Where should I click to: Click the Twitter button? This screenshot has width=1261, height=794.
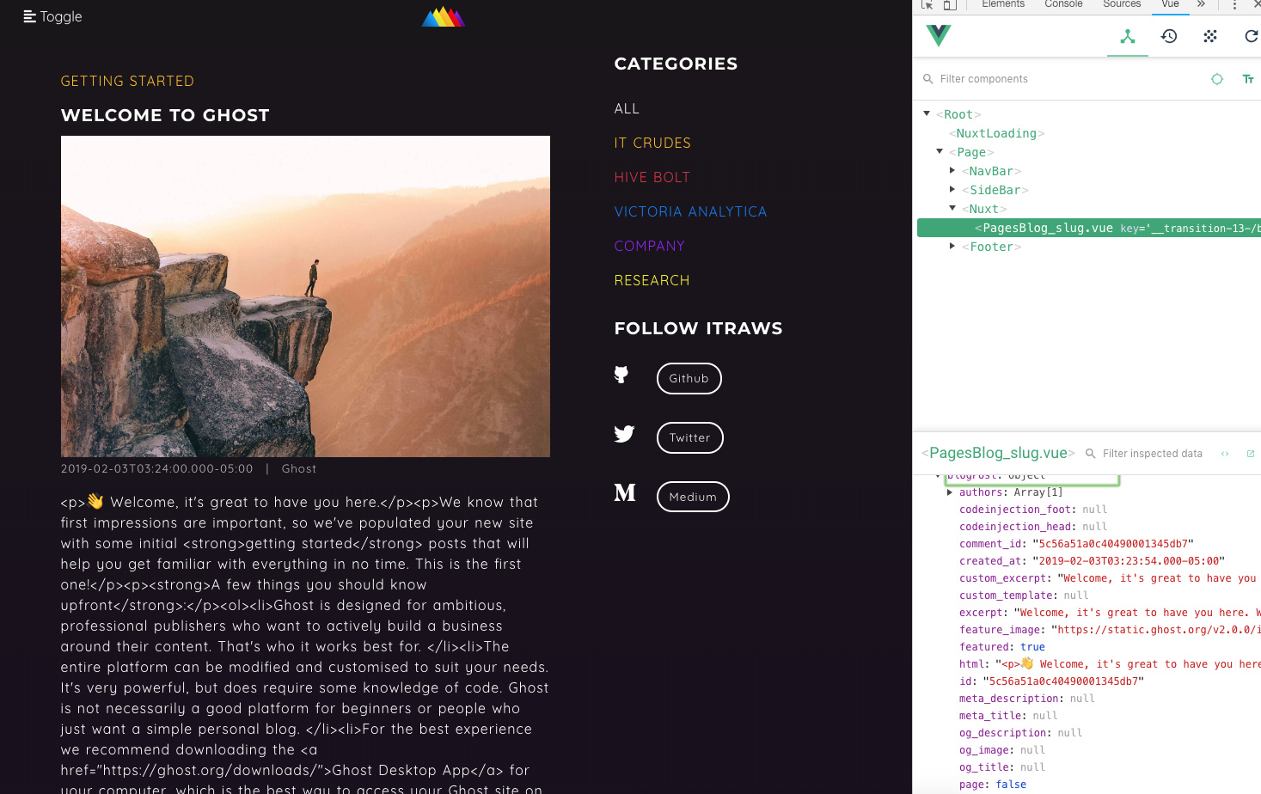(689, 437)
